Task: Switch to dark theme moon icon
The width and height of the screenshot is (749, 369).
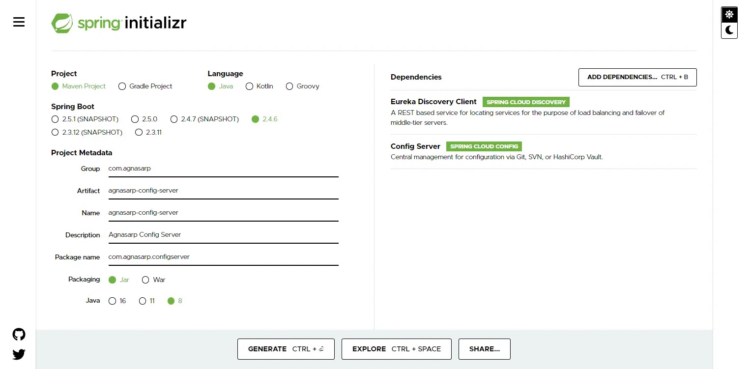Action: tap(729, 30)
